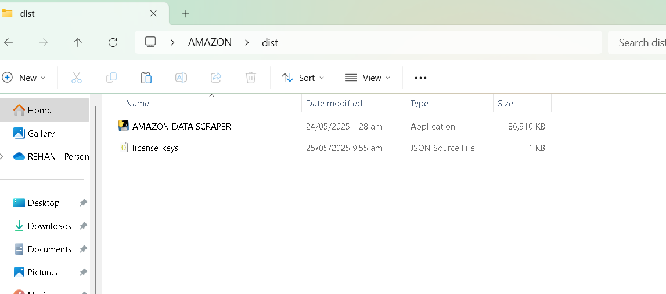Click the Cut scissors icon
The image size is (666, 294).
77,78
